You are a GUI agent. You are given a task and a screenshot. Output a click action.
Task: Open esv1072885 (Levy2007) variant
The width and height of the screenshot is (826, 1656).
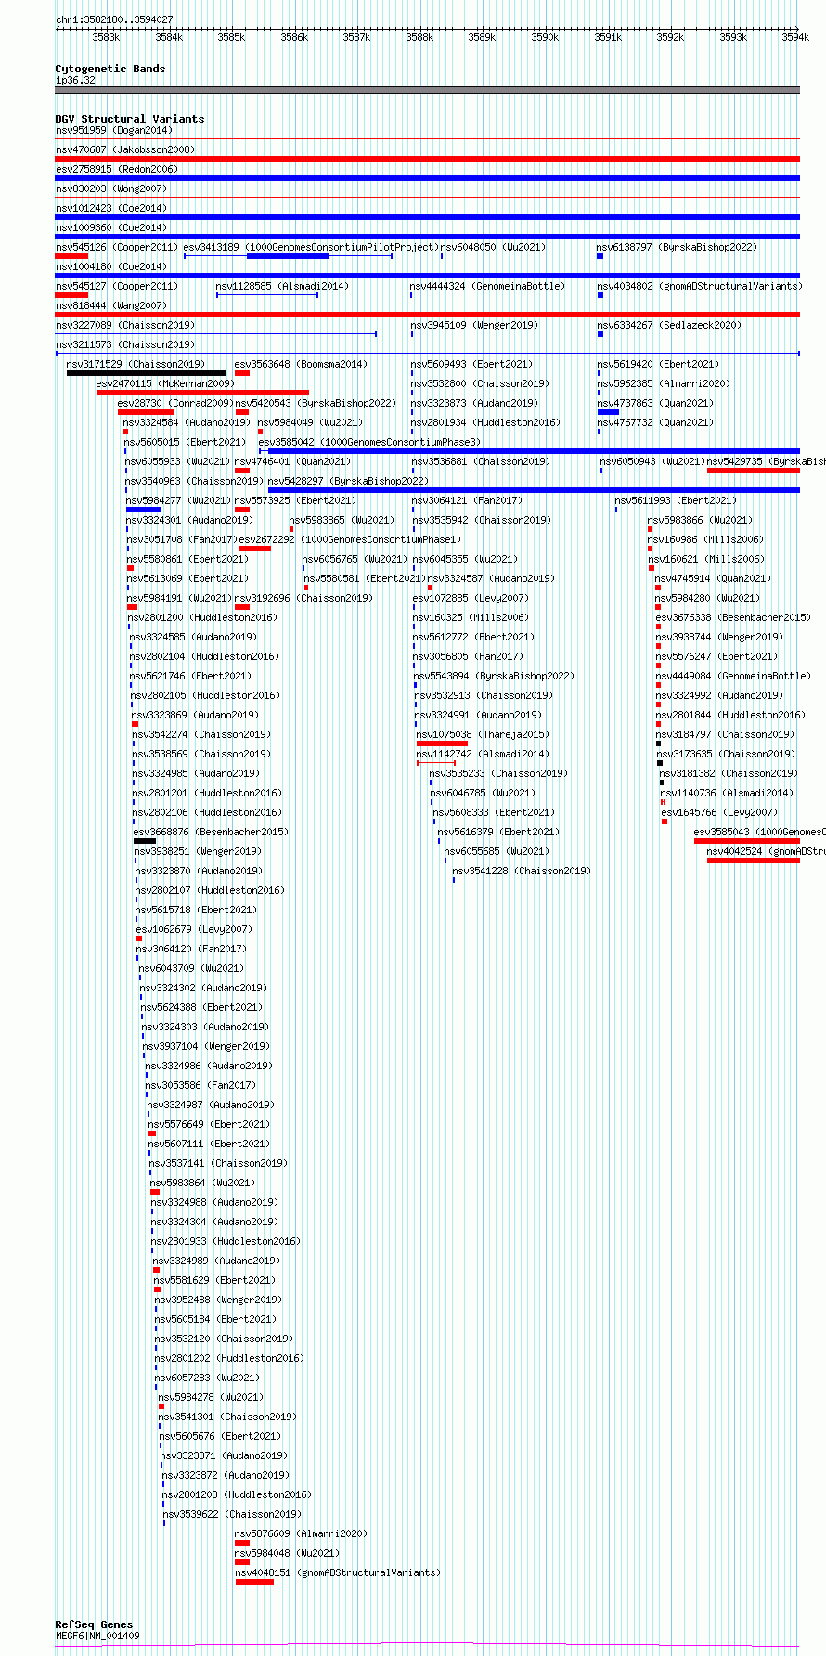[471, 598]
